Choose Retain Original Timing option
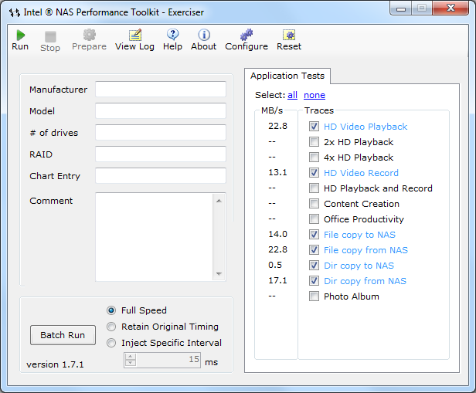The height and width of the screenshot is (393, 476). (111, 327)
